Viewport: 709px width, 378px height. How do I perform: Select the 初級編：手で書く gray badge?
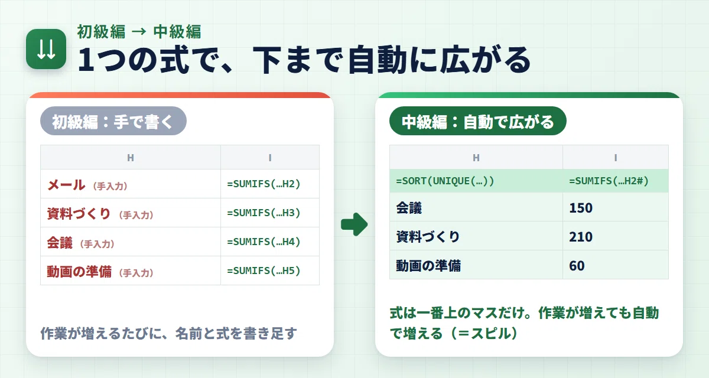(113, 121)
